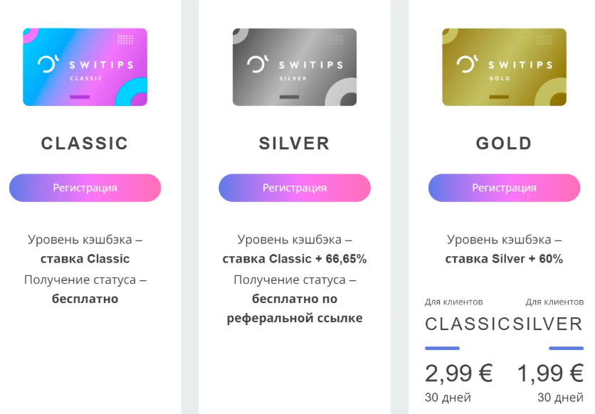Click the CLASSIC clients pricing label

point(468,324)
